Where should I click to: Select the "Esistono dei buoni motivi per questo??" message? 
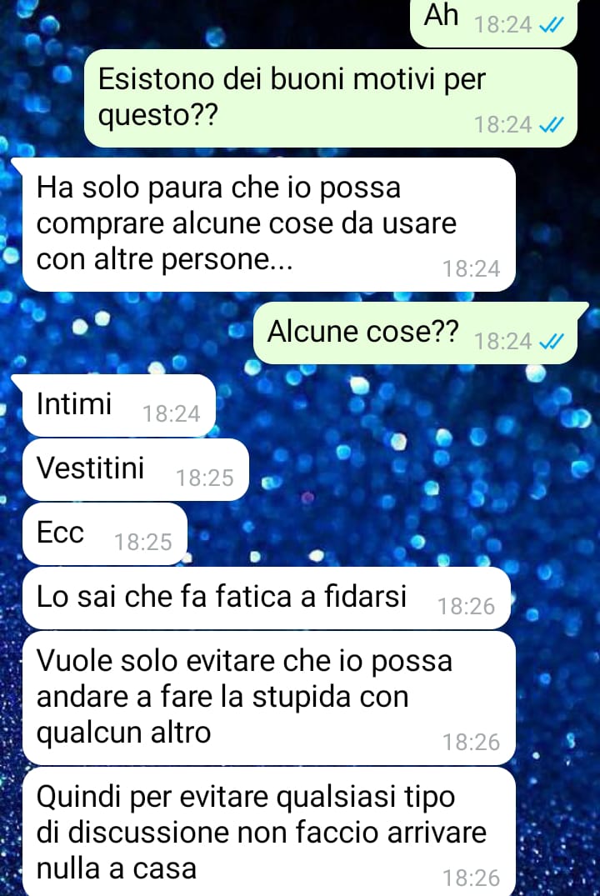tap(330, 98)
